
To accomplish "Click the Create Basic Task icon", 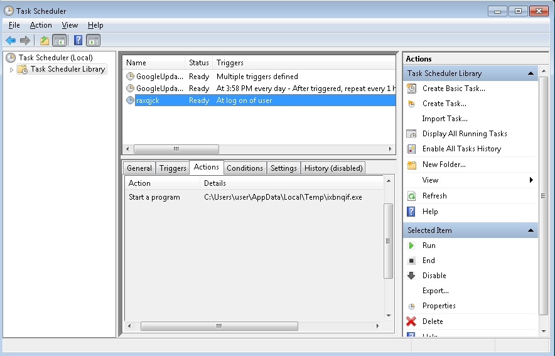I will pyautogui.click(x=411, y=89).
